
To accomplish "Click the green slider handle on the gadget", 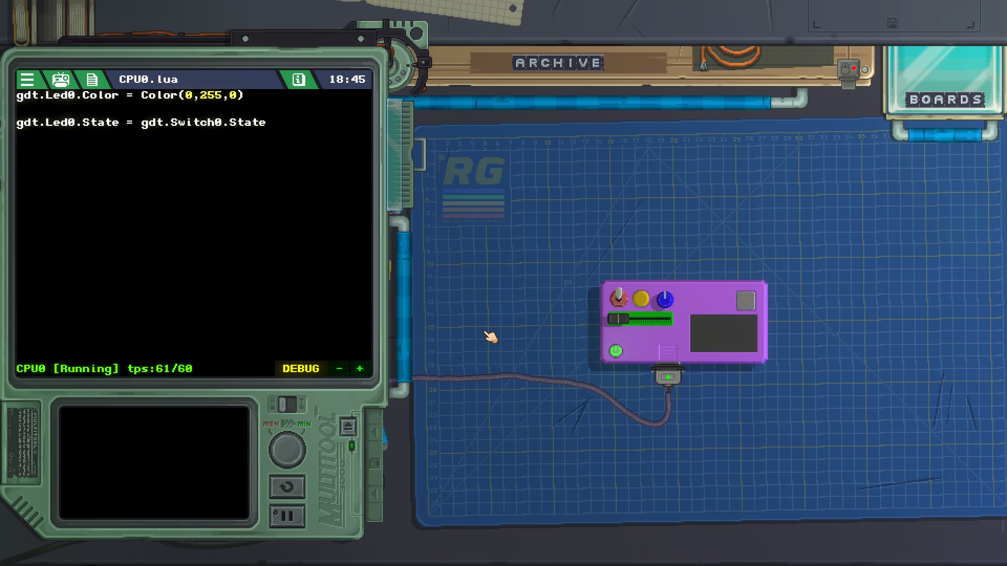I will point(619,319).
